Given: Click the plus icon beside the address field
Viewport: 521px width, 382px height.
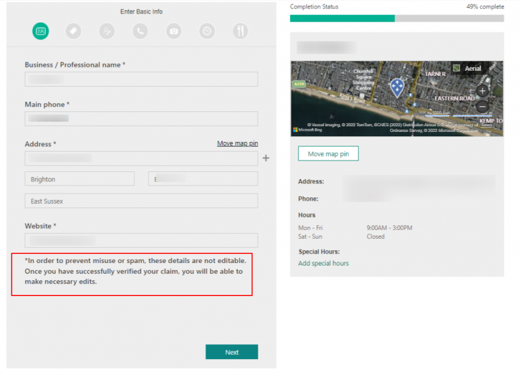Looking at the screenshot, I should coord(266,158).
